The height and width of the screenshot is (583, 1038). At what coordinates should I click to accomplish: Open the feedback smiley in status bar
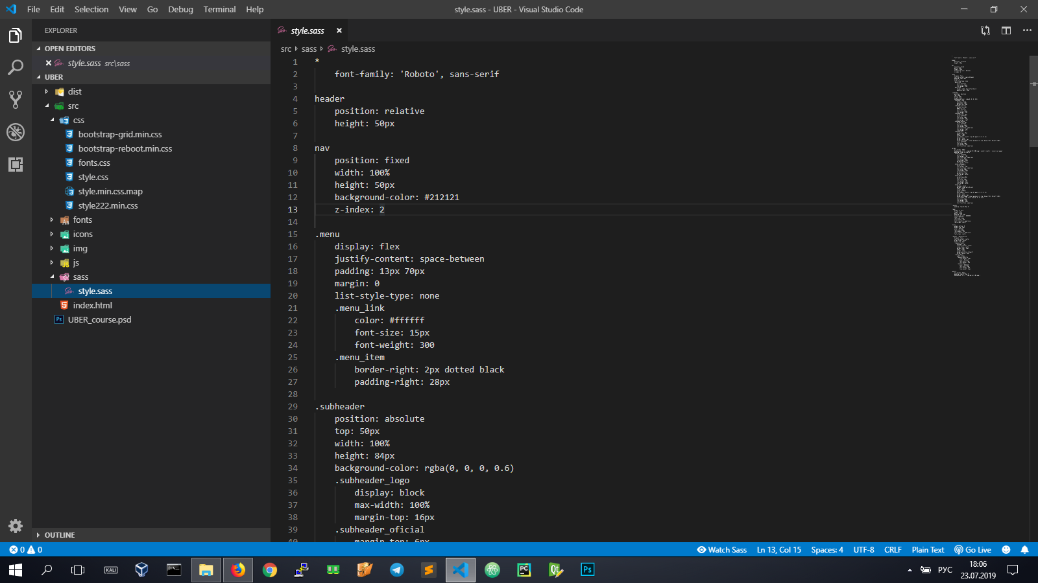[x=1006, y=549]
